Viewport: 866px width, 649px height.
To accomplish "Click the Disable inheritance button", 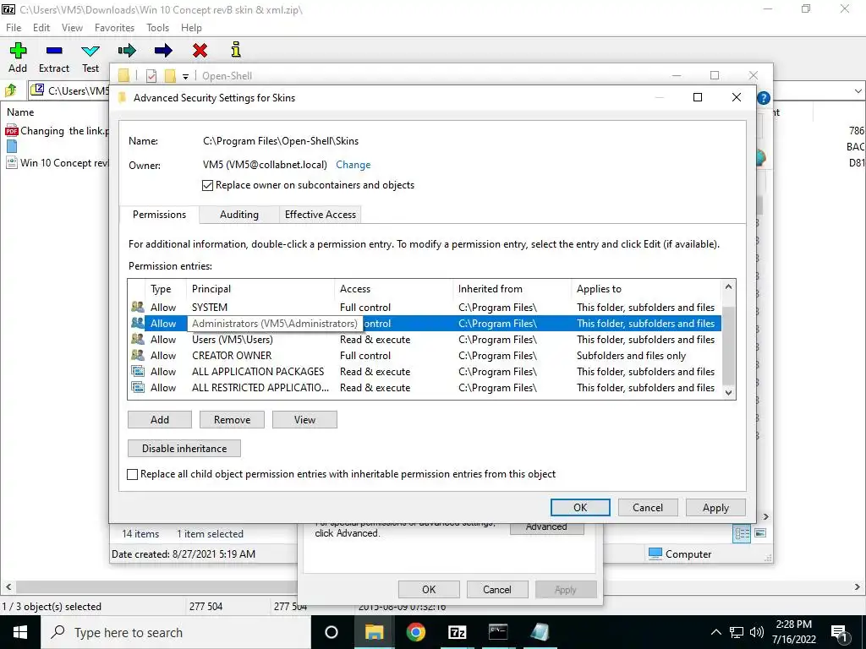I will point(184,448).
